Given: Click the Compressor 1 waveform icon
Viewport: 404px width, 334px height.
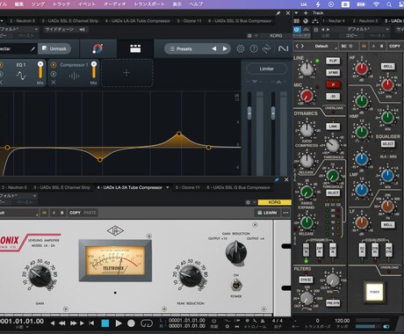Looking at the screenshot, I should pyautogui.click(x=74, y=76).
